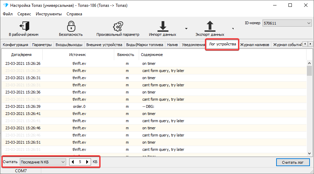314x174 pixels.
Task: Open the ID-номер combo box
Action: [287, 23]
